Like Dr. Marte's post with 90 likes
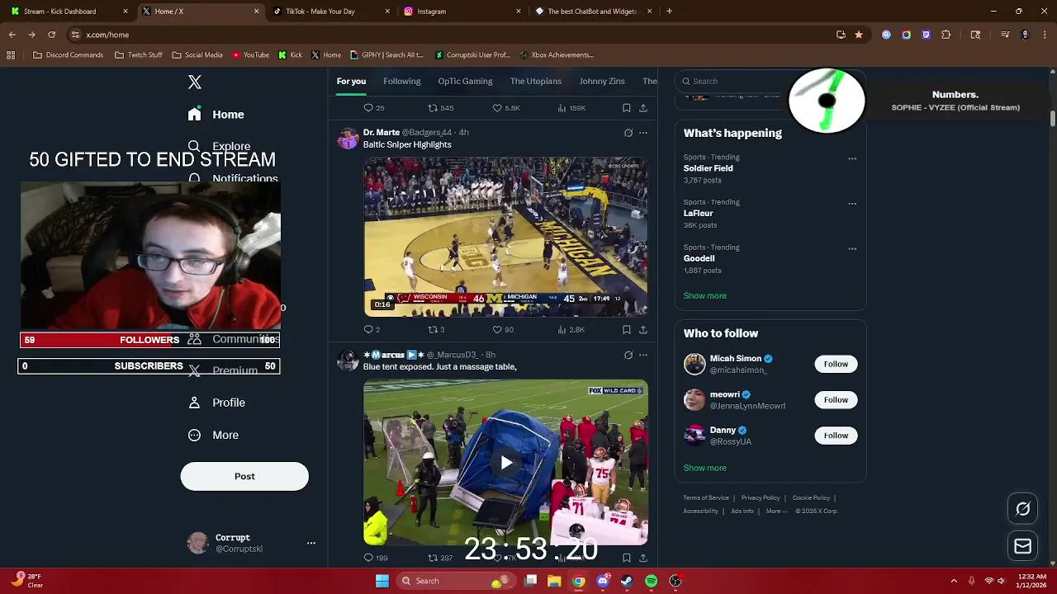 point(497,329)
